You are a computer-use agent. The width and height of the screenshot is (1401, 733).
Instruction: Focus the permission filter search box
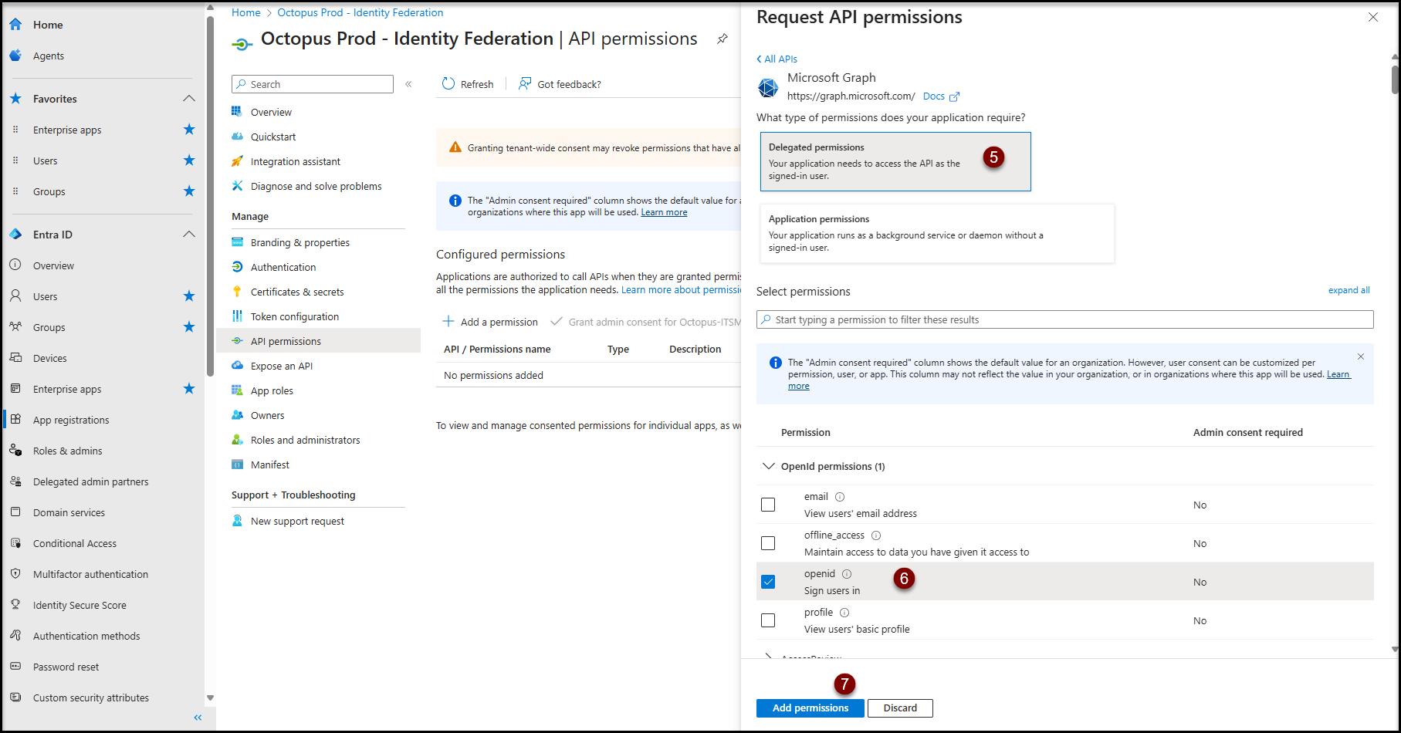[x=1065, y=319]
